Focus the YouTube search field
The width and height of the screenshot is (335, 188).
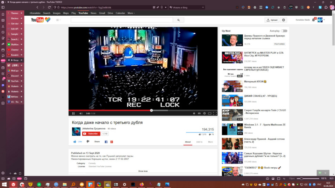coord(122,20)
